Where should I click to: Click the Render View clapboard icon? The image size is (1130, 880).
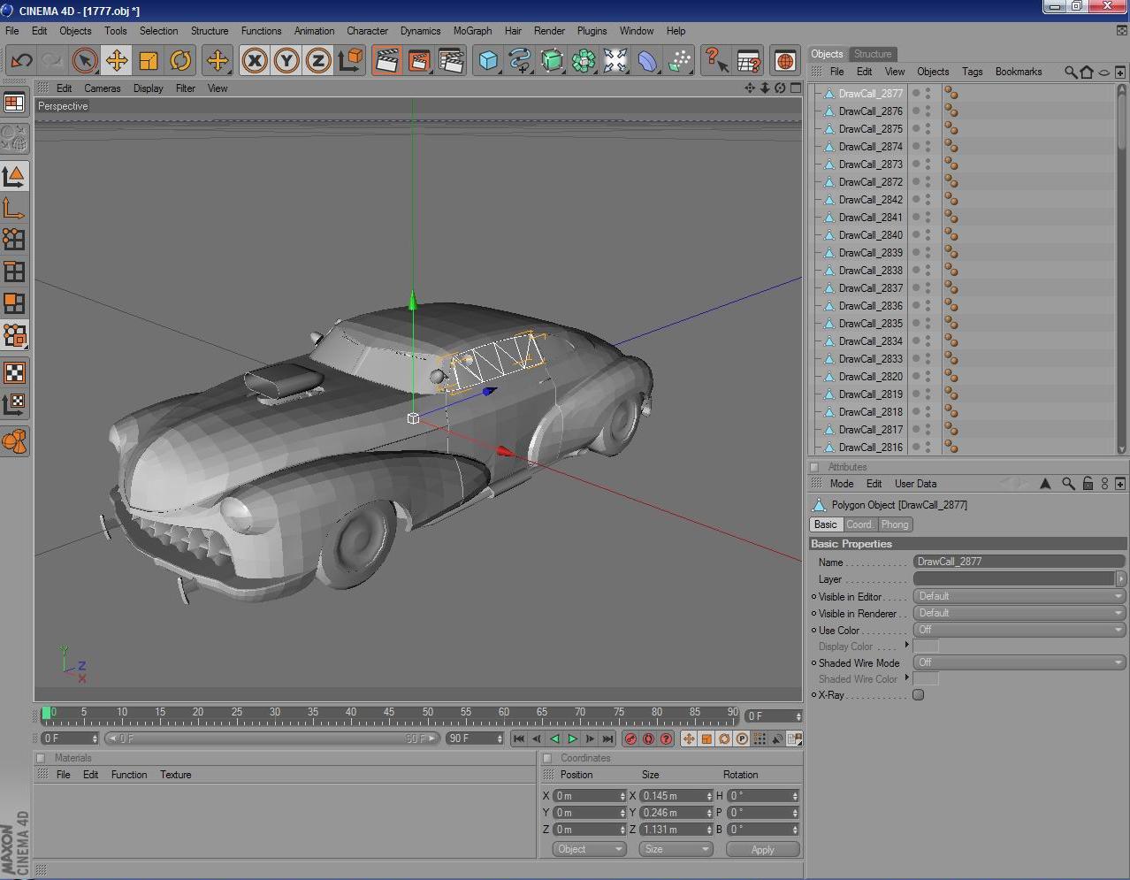(x=386, y=60)
